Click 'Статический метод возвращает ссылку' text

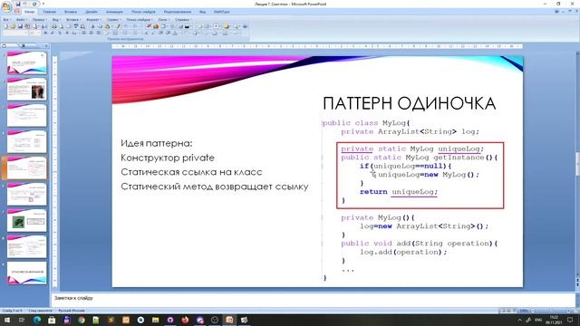coord(215,187)
